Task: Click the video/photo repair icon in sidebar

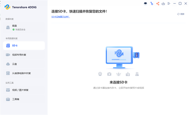Action: pyautogui.click(x=8, y=90)
